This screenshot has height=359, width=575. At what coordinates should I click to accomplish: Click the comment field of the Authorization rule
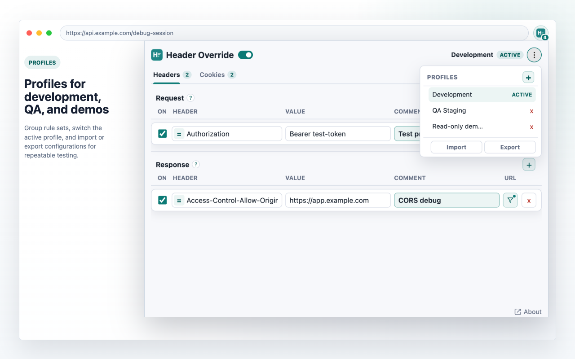pos(407,134)
